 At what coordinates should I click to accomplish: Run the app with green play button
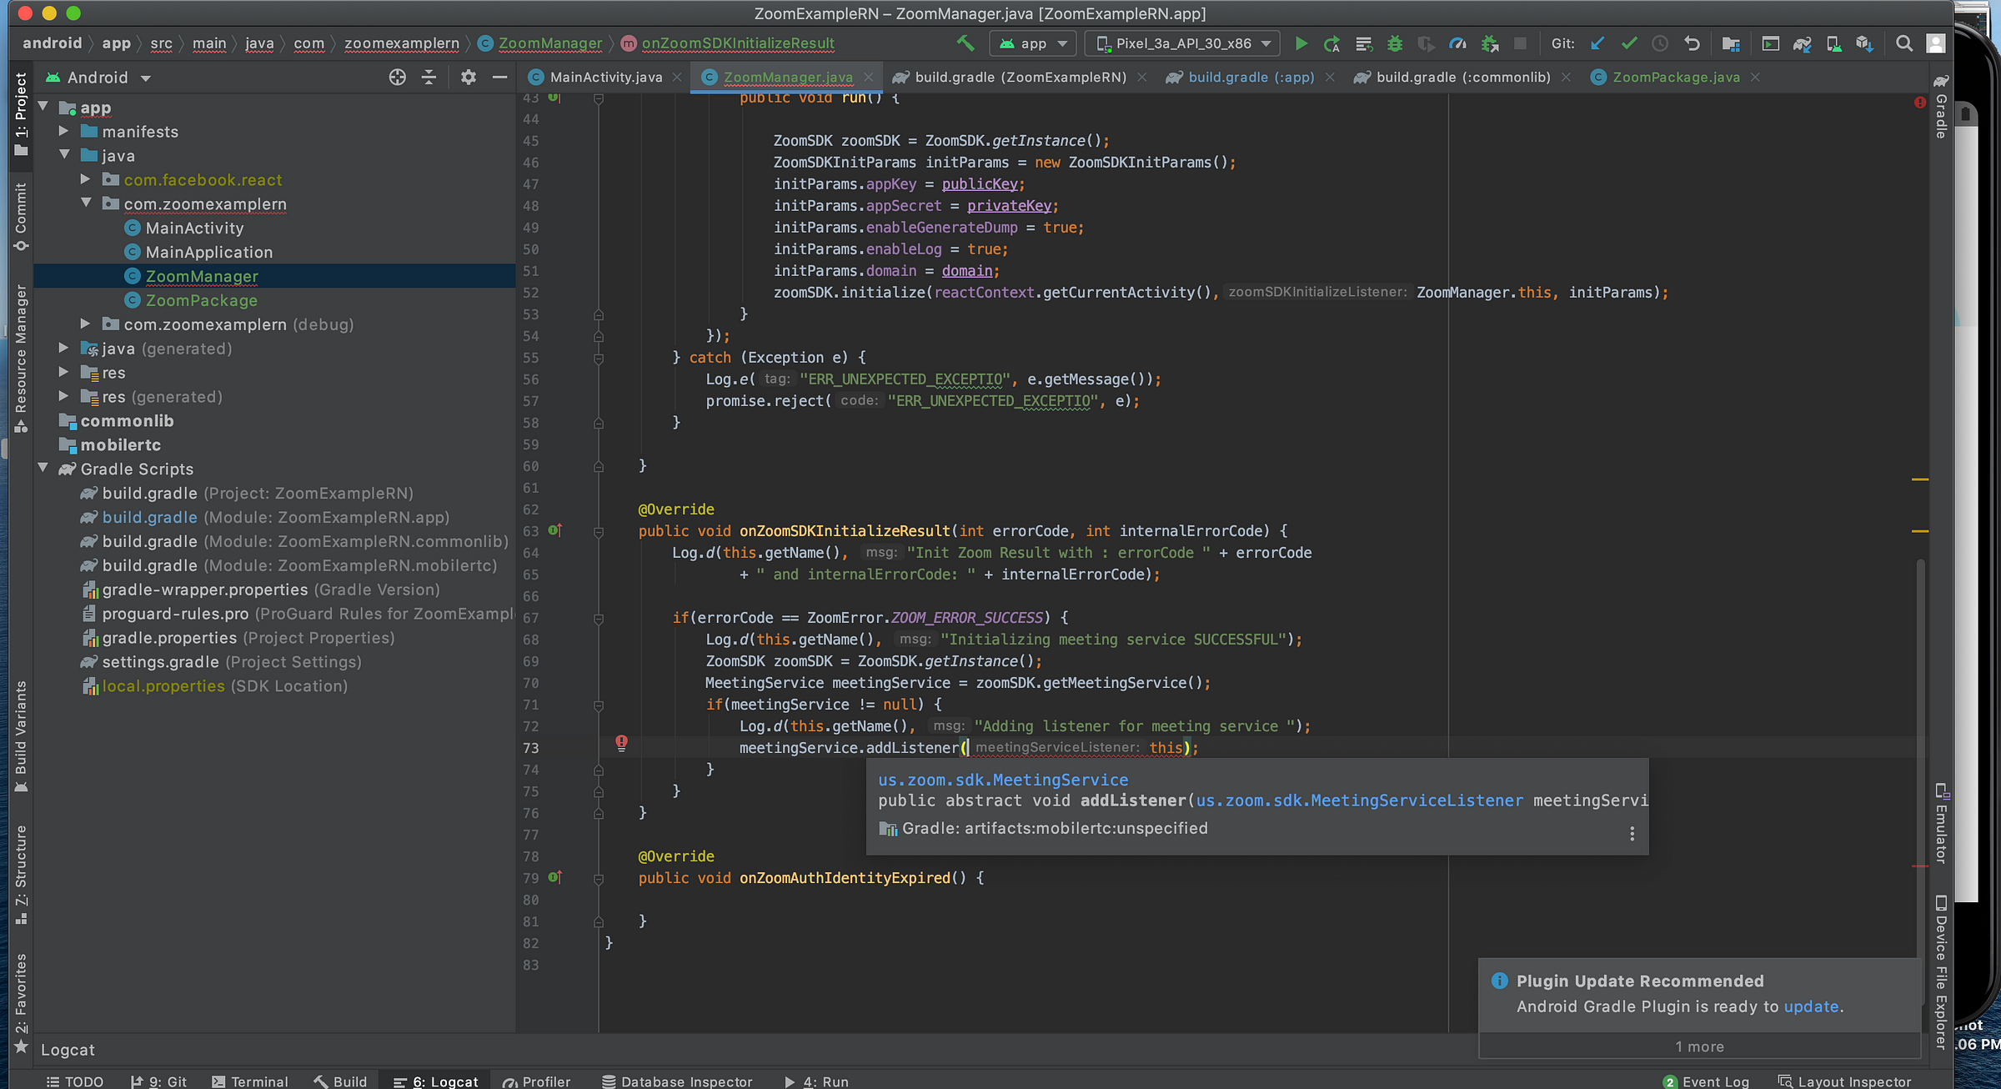pos(1301,43)
